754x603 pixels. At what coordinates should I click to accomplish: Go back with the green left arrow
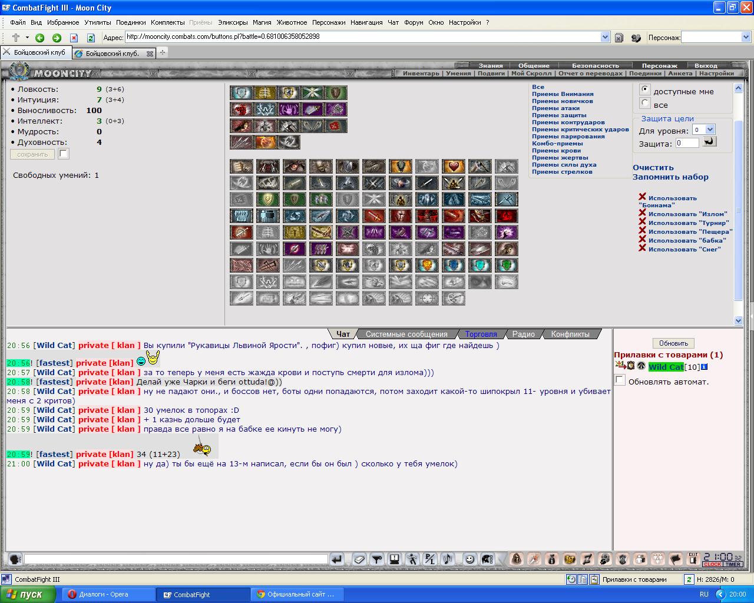tap(39, 38)
